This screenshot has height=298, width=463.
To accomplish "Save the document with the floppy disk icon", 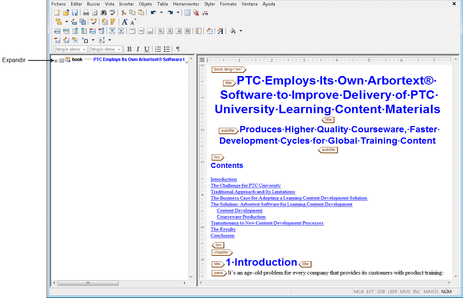I will tap(75, 12).
